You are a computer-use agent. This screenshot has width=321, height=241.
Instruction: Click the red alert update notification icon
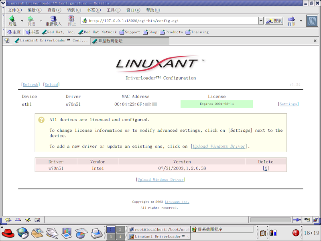coord(296,233)
